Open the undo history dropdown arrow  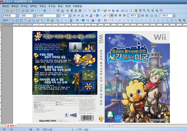click(35, 11)
